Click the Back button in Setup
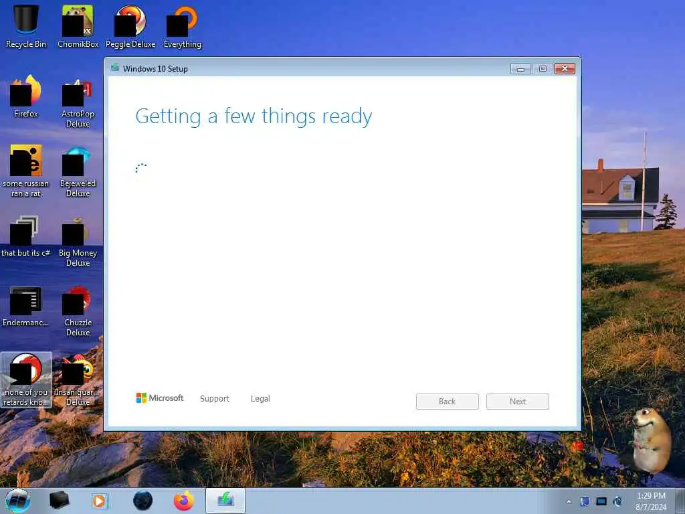 point(448,402)
